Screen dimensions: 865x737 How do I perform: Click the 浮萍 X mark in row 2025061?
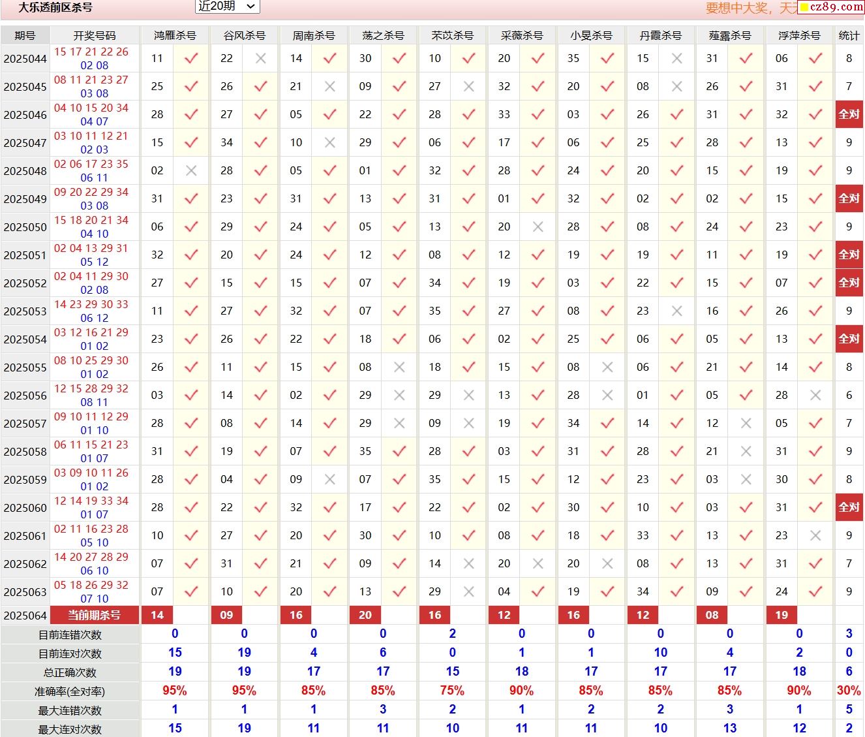[x=815, y=535]
